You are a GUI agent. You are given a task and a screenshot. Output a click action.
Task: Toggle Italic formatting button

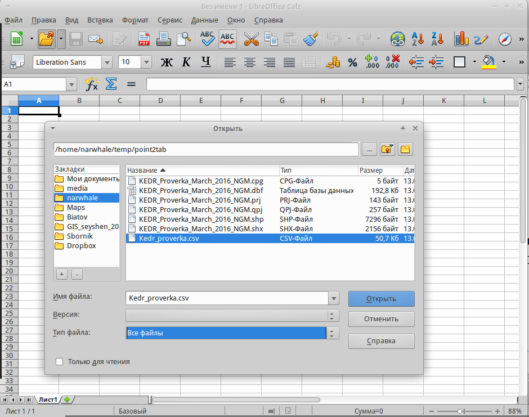pos(186,62)
